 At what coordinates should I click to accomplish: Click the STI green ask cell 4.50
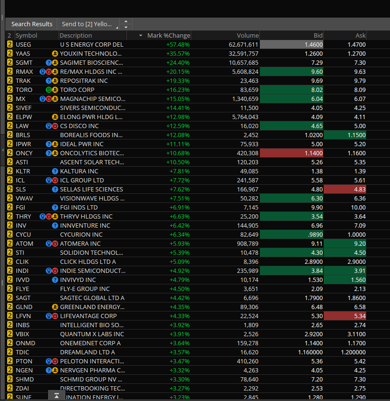pyautogui.click(x=345, y=253)
